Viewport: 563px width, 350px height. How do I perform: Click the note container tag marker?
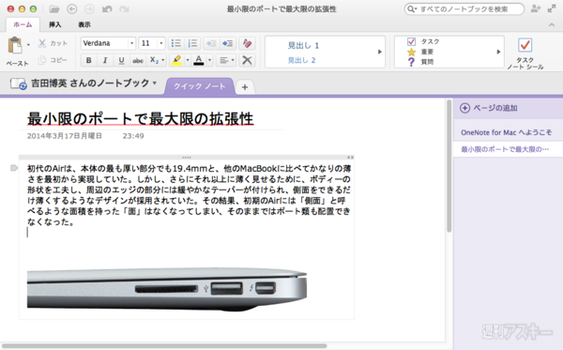coord(14,168)
